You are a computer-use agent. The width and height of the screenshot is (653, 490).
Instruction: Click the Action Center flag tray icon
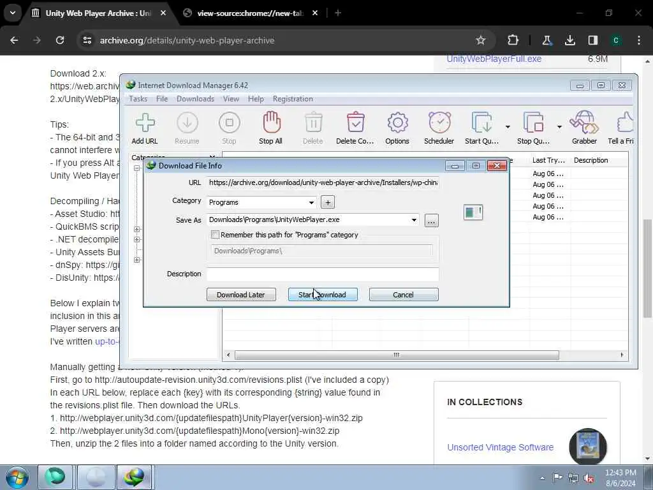tap(557, 478)
